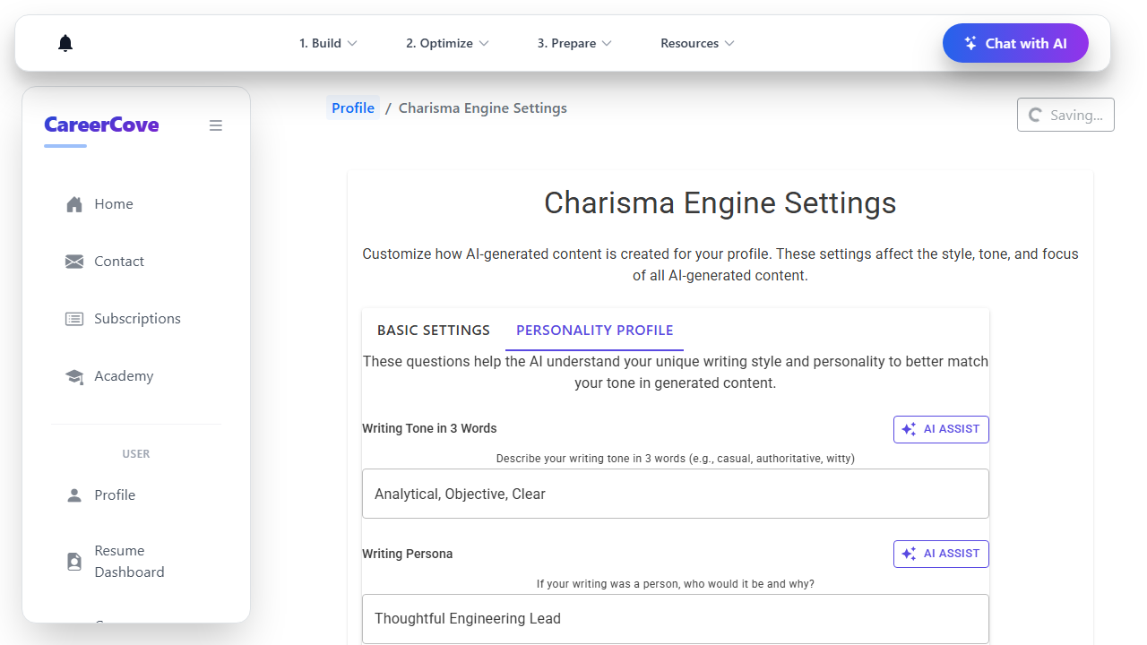Collapse sidebar with hamburger menu icon
1147x645 pixels.
pos(216,125)
